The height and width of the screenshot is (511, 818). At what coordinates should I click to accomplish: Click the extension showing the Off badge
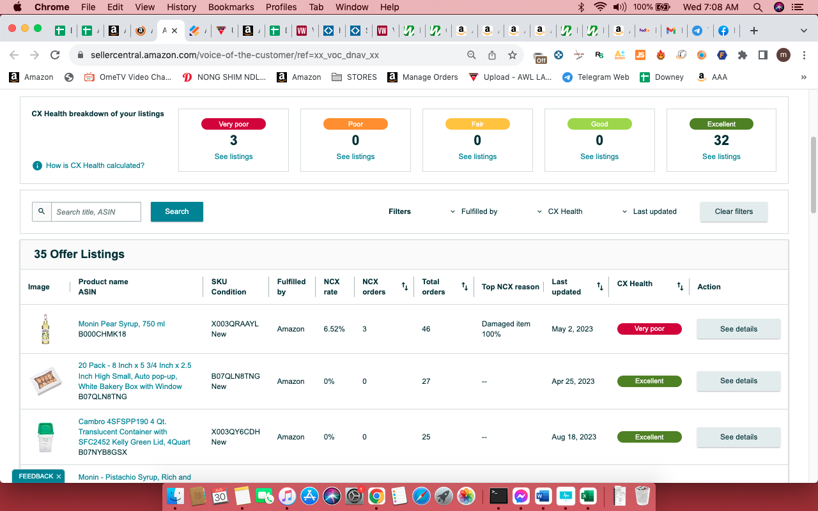tap(540, 57)
